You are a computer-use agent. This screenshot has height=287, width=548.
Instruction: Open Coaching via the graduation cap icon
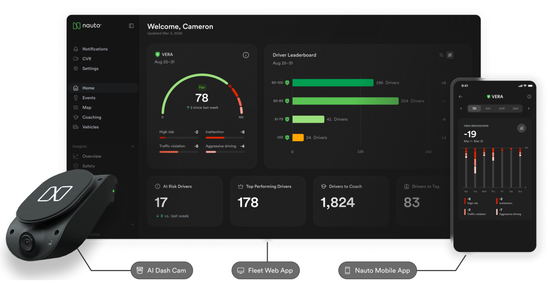[76, 118]
